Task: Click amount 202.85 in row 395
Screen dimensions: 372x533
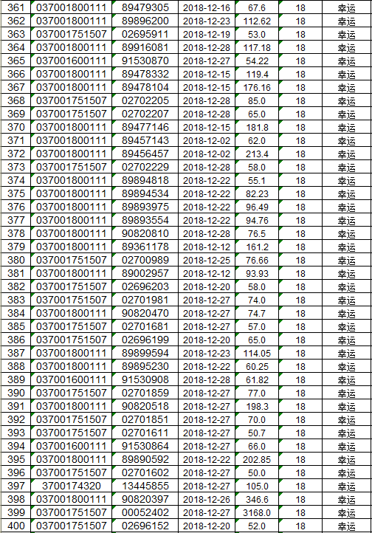Action: tap(257, 460)
